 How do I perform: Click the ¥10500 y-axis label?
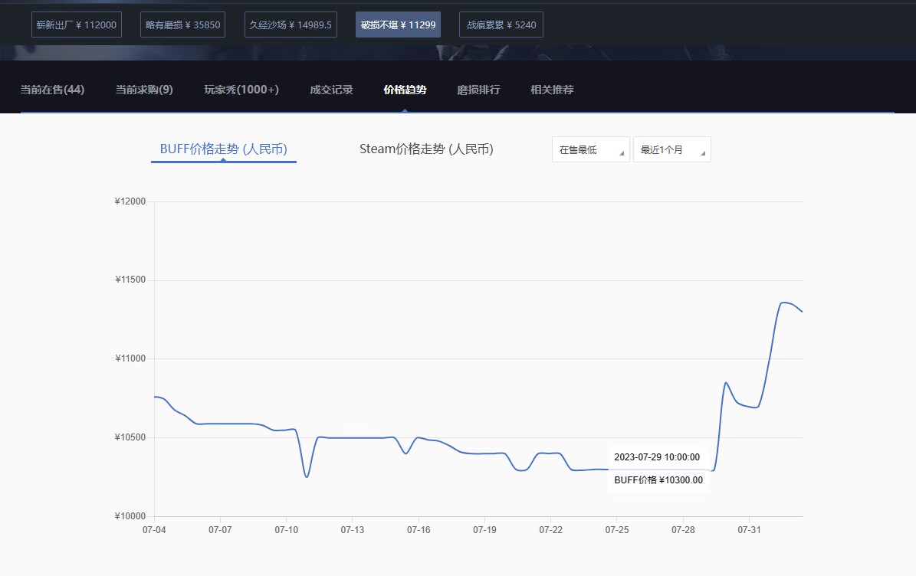pyautogui.click(x=130, y=437)
